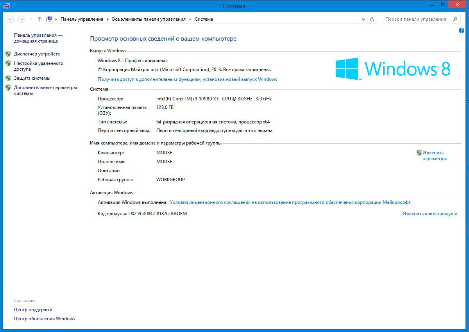Image resolution: width=469 pixels, height=332 pixels.
Task: Click the installed memory value '128,0 ГБ'
Action: 165,107
